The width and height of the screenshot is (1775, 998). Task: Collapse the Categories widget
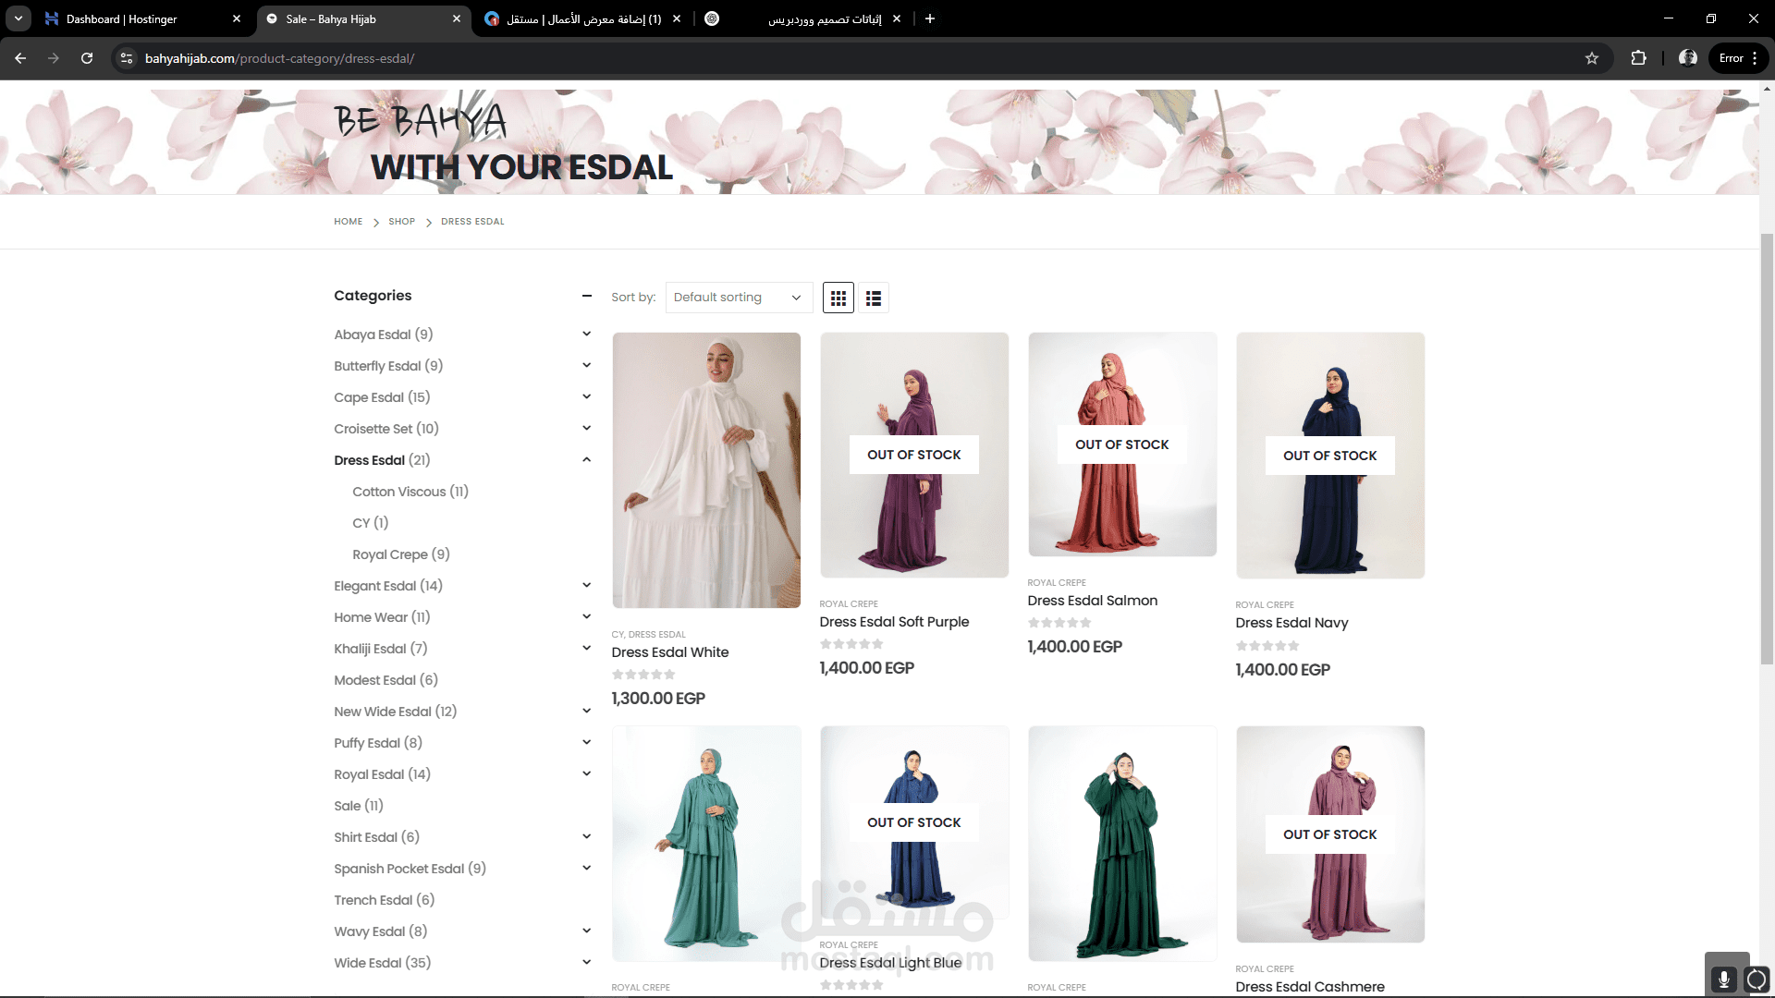pyautogui.click(x=586, y=296)
